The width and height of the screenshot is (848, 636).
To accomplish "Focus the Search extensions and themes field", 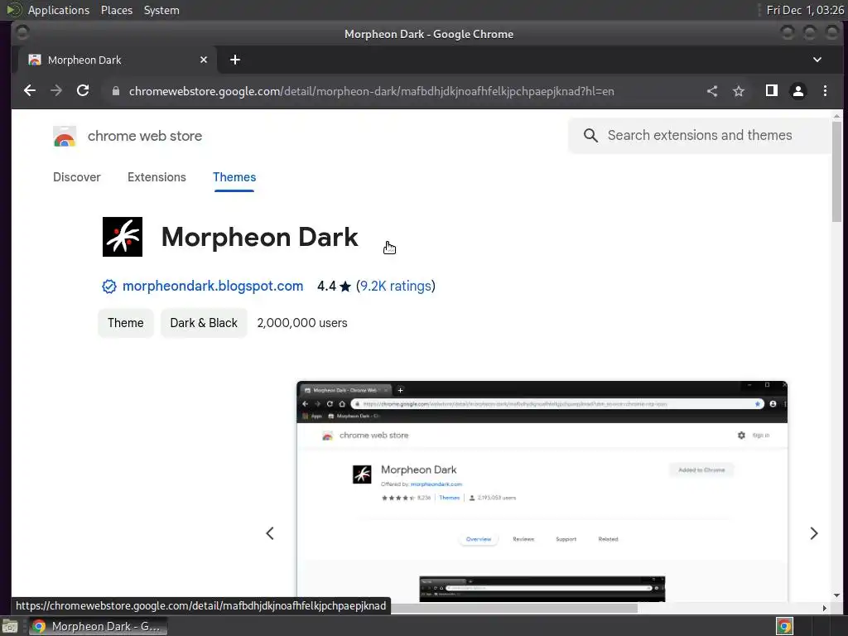I will (699, 135).
